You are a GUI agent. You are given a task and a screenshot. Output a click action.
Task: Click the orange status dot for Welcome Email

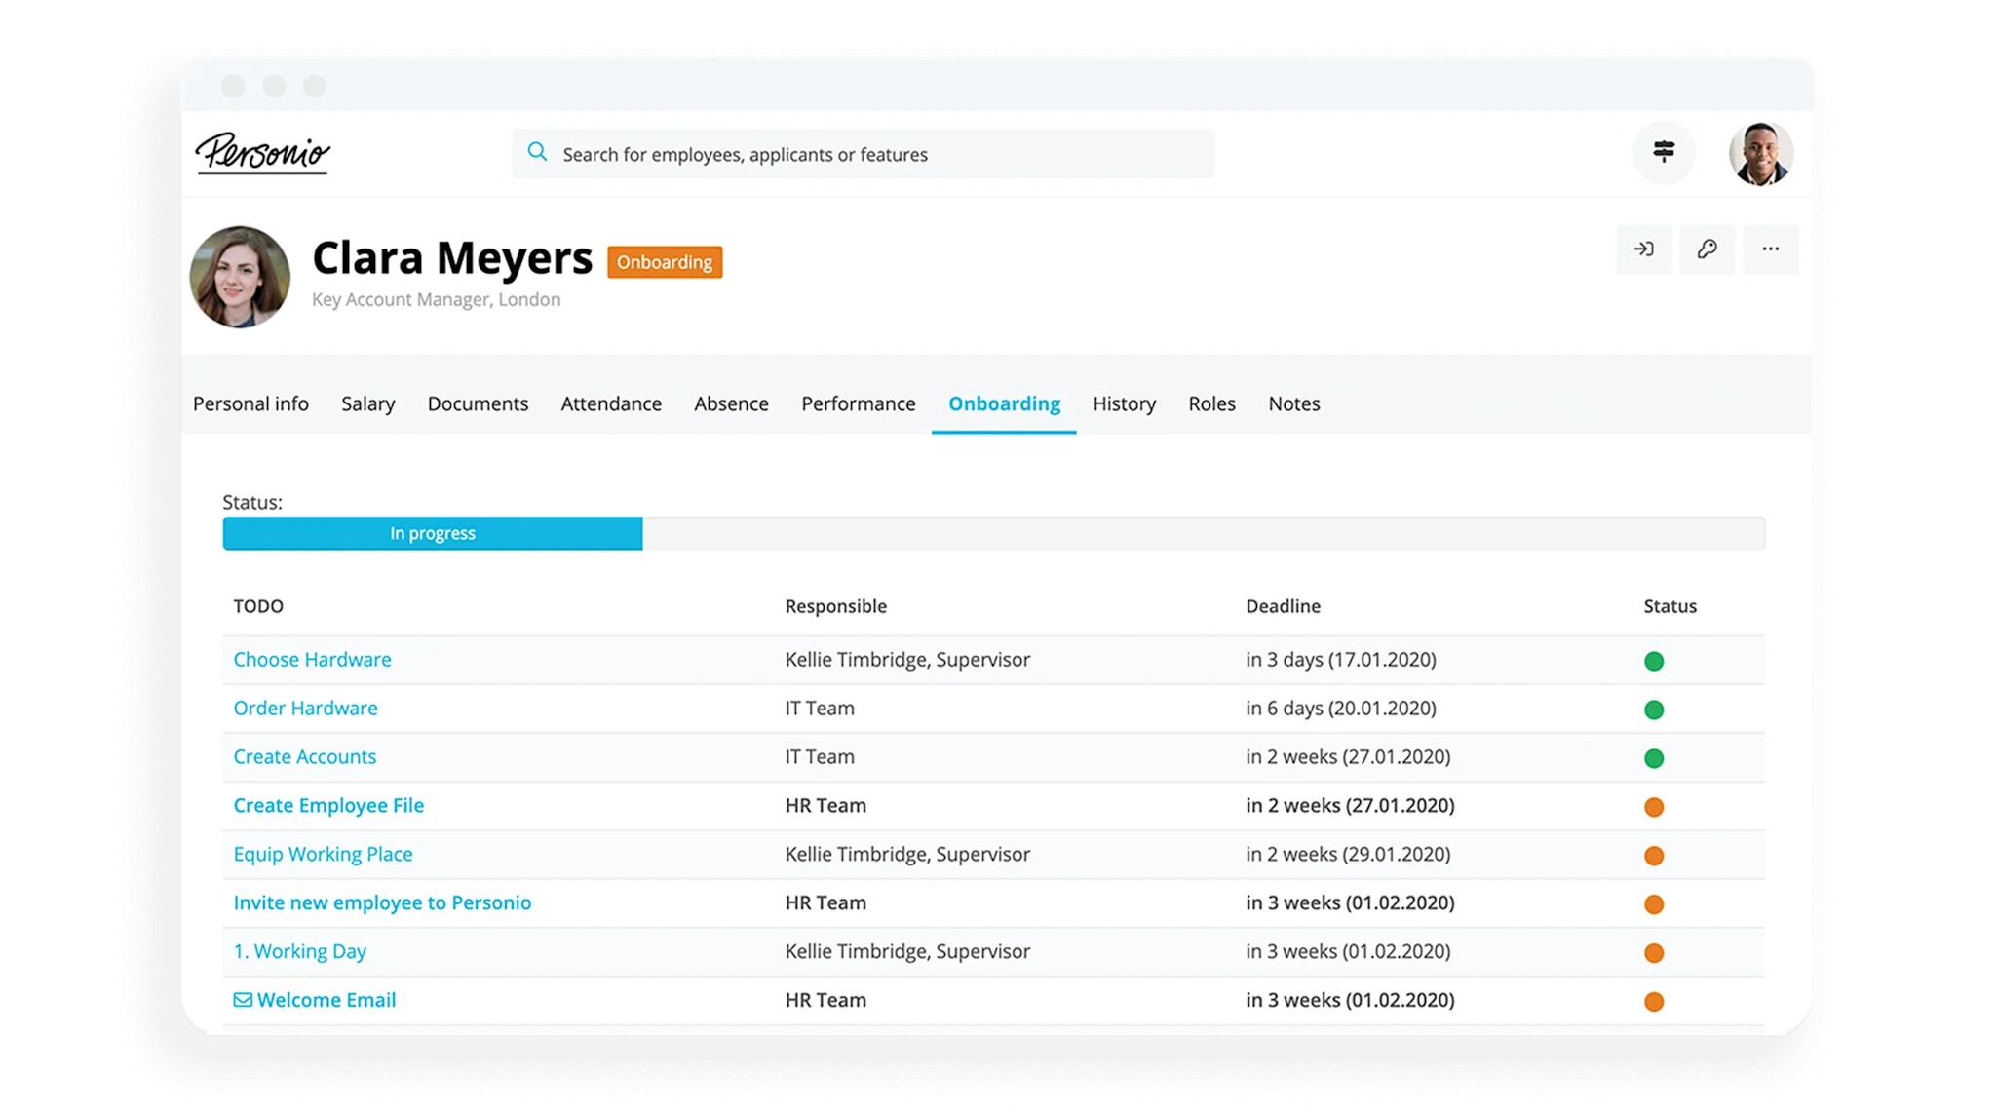[1653, 1001]
